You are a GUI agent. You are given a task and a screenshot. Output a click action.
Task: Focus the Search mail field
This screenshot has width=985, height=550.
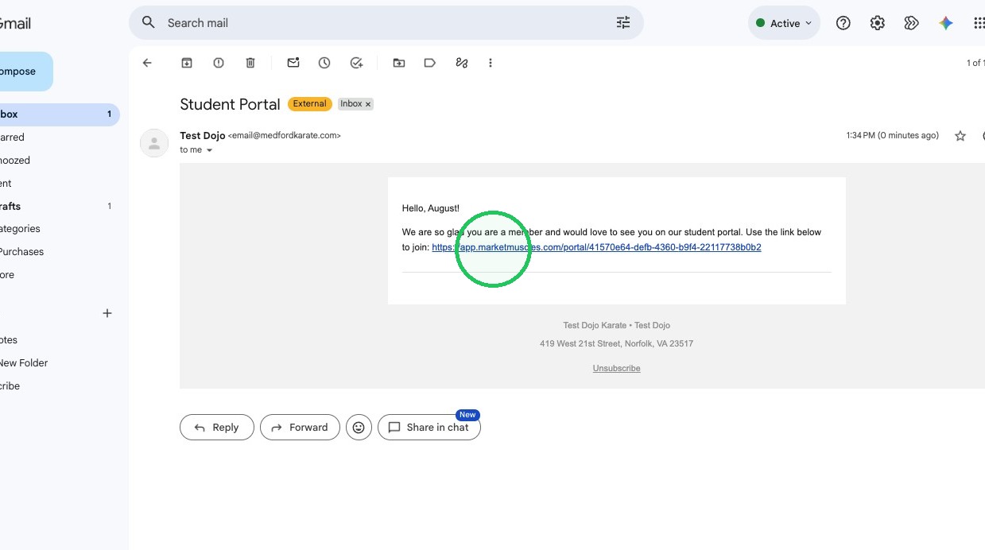point(386,23)
